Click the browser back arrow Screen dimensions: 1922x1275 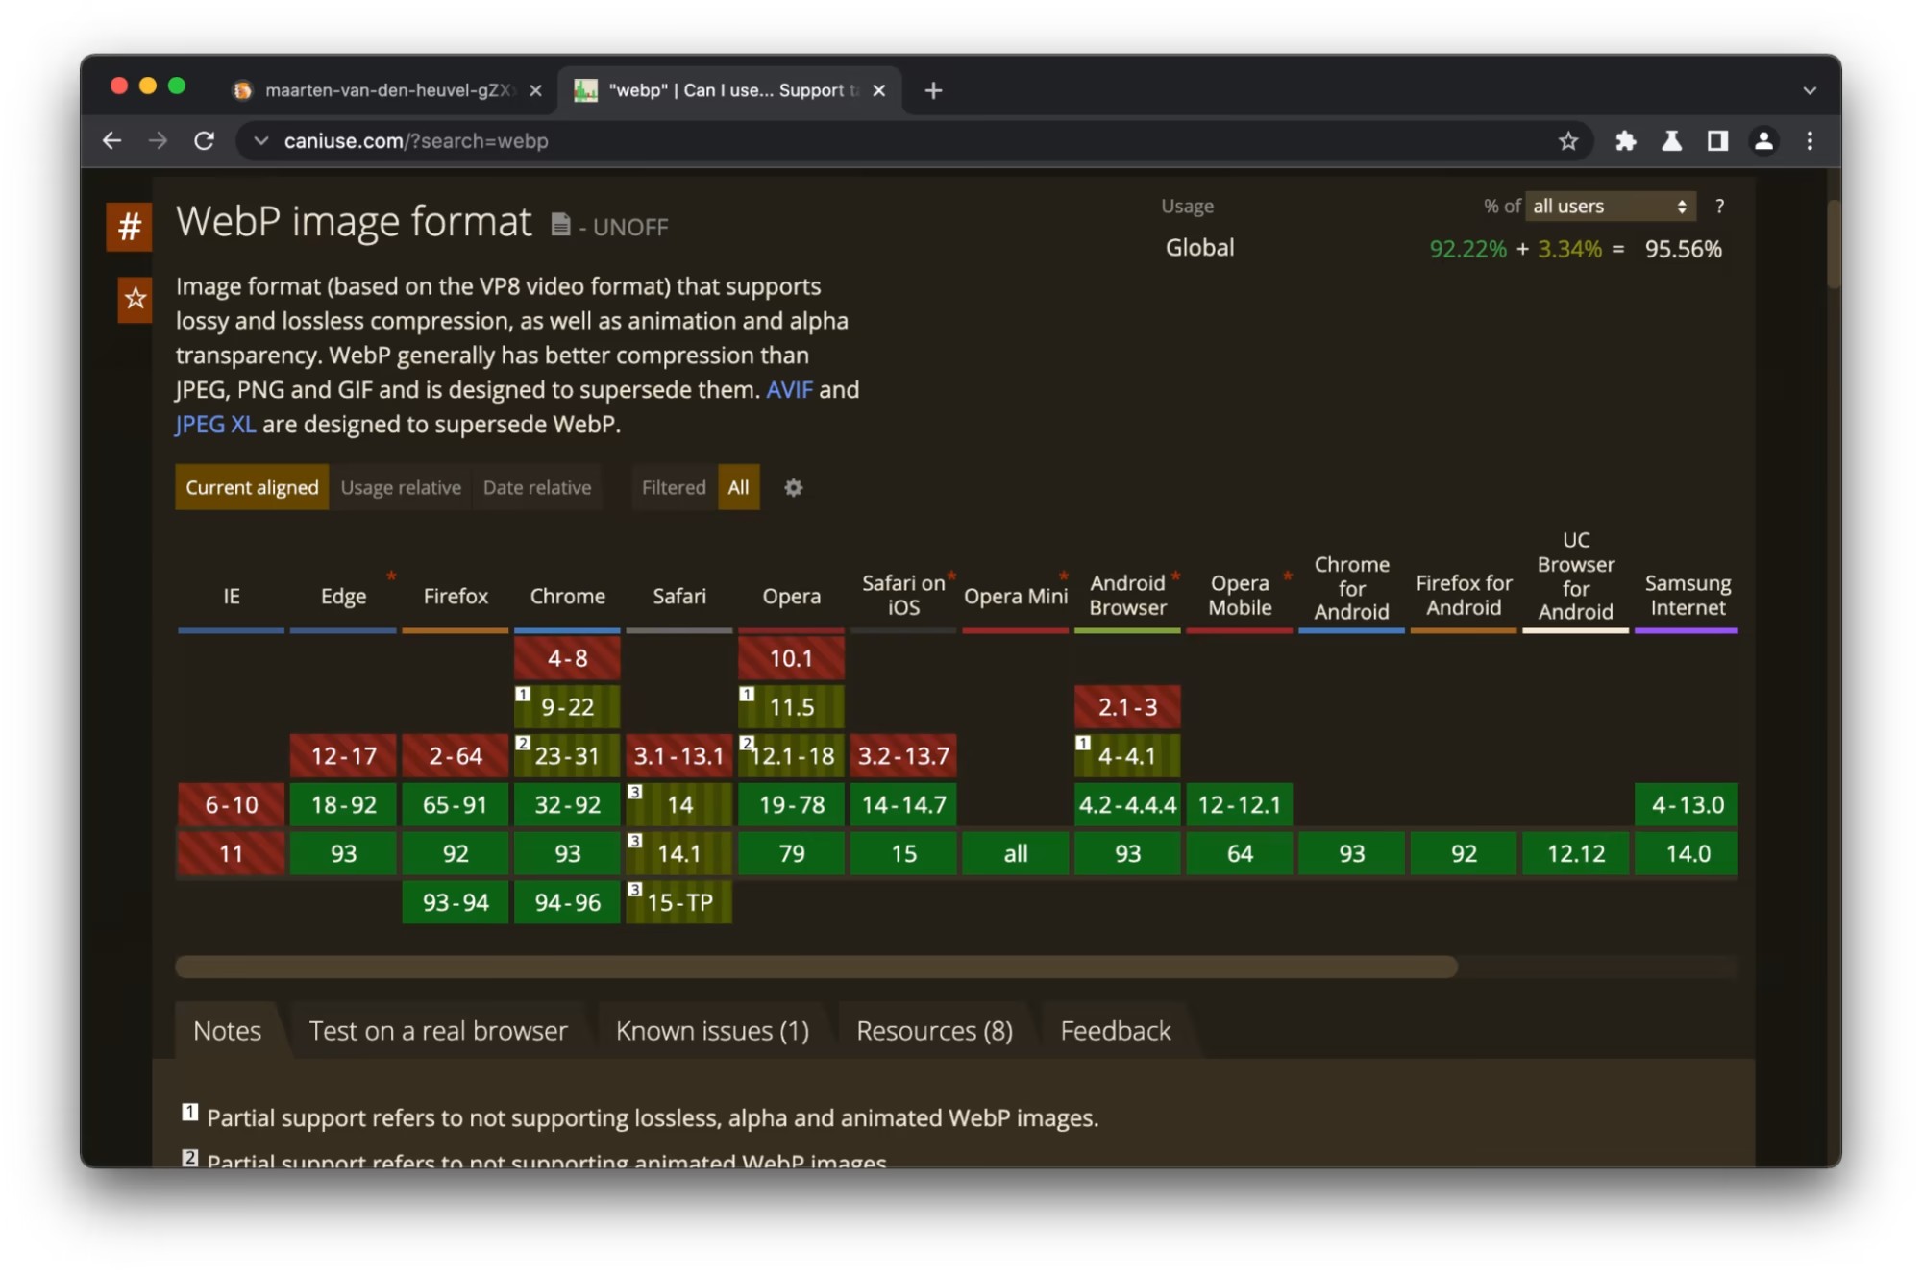coord(112,141)
